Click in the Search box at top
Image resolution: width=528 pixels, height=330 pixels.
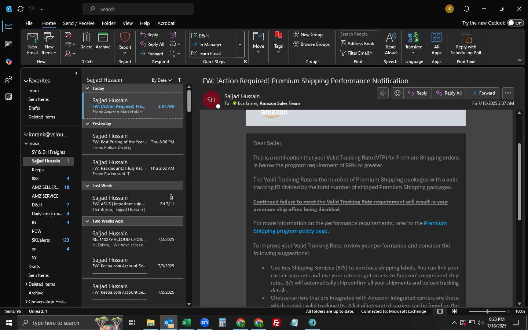click(138, 9)
